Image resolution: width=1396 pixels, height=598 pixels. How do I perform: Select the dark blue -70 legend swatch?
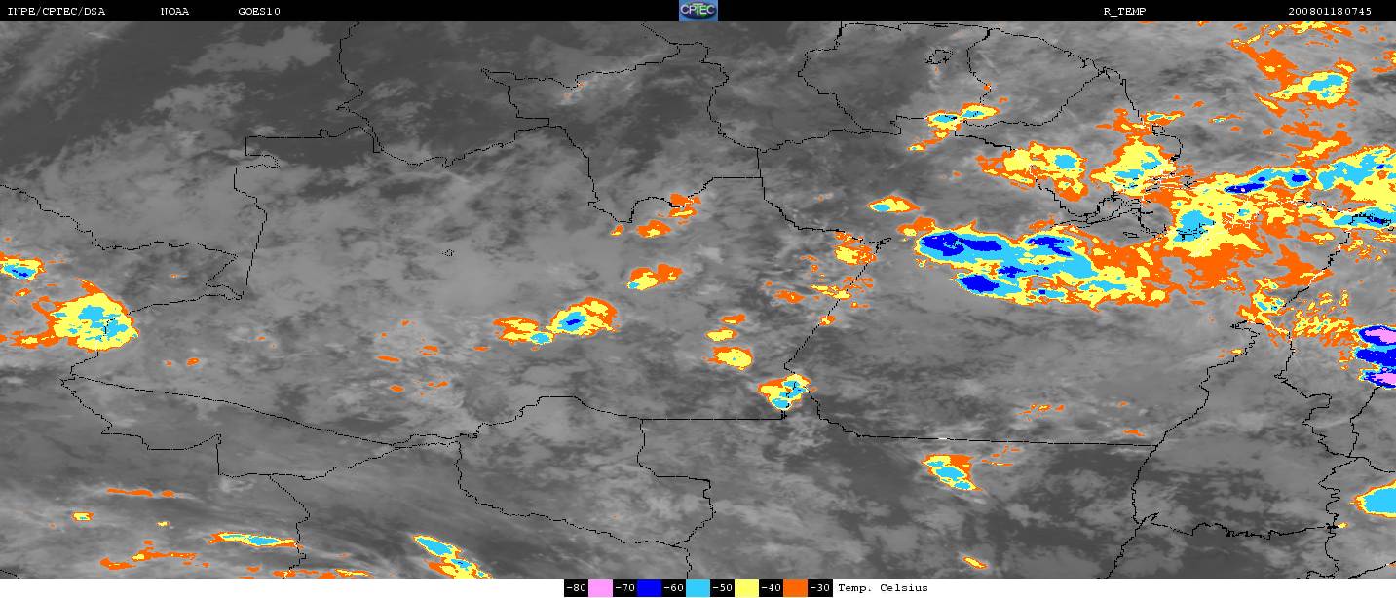[x=649, y=587]
